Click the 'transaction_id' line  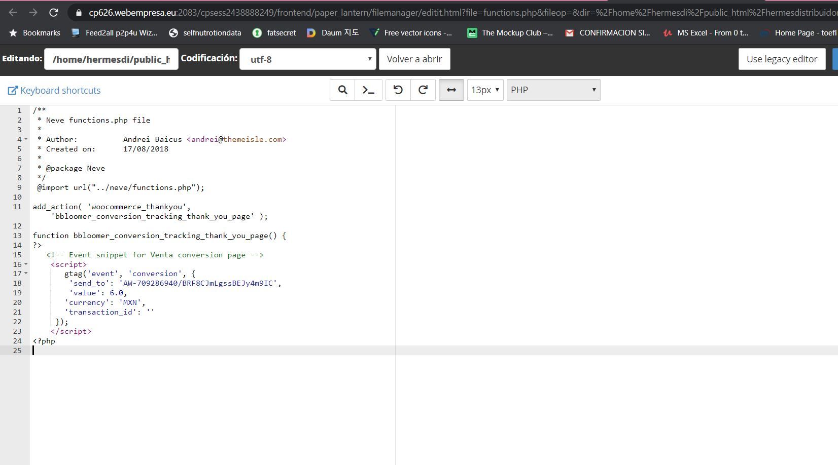tap(110, 312)
